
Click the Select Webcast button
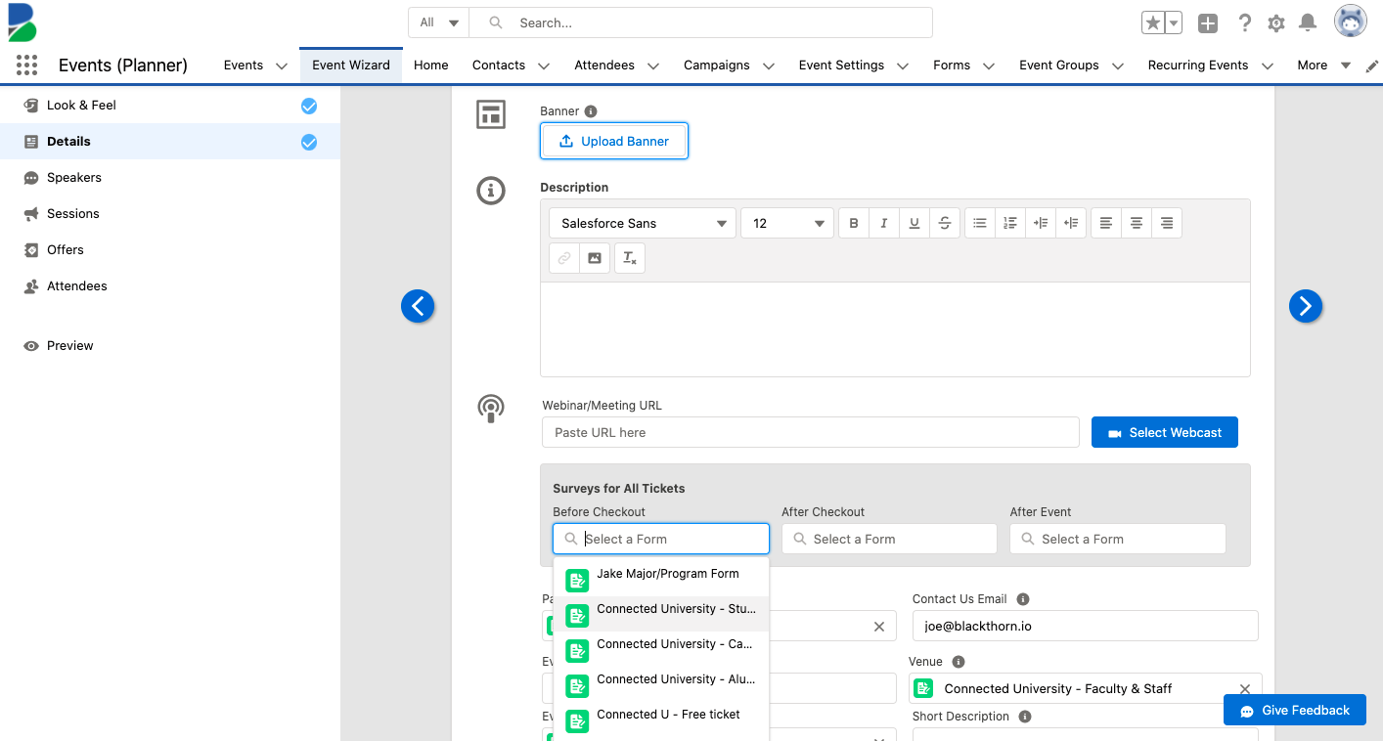1165,432
